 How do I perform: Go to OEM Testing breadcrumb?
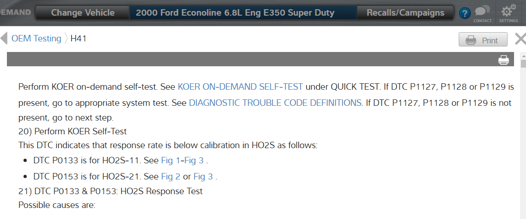click(36, 39)
